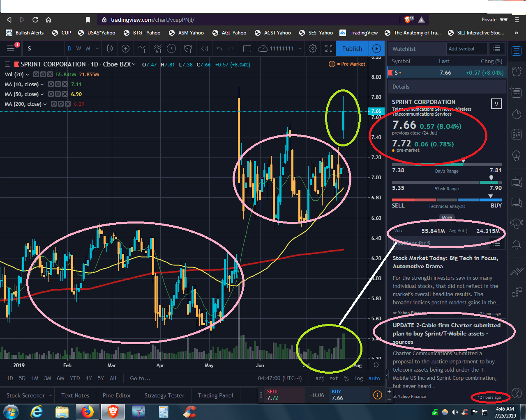This screenshot has width=526, height=420.
Task: Toggle the log scale option
Action: pos(359,378)
